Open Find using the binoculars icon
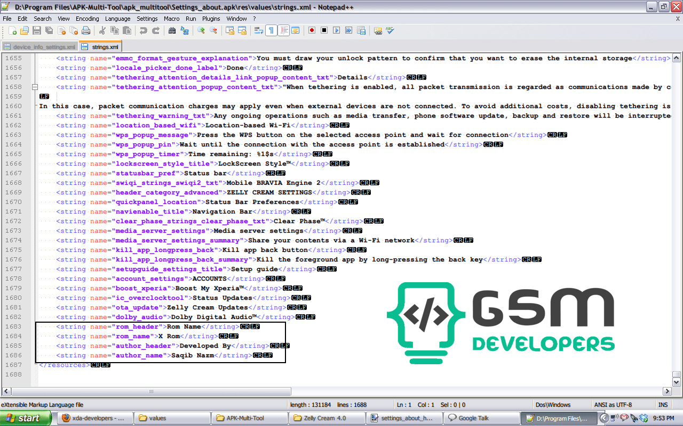Screen dimensions: 683x426 click(172, 30)
